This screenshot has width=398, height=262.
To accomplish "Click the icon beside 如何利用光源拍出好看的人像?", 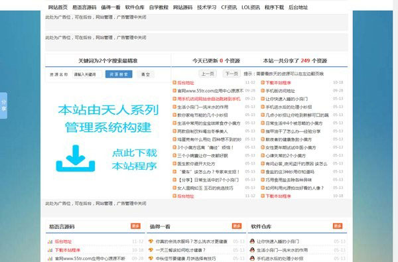I will [263, 188].
